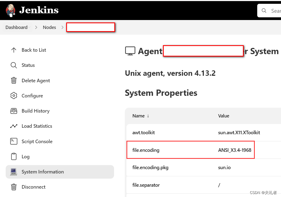Go to Dashboard breadcrumb

coord(16,27)
